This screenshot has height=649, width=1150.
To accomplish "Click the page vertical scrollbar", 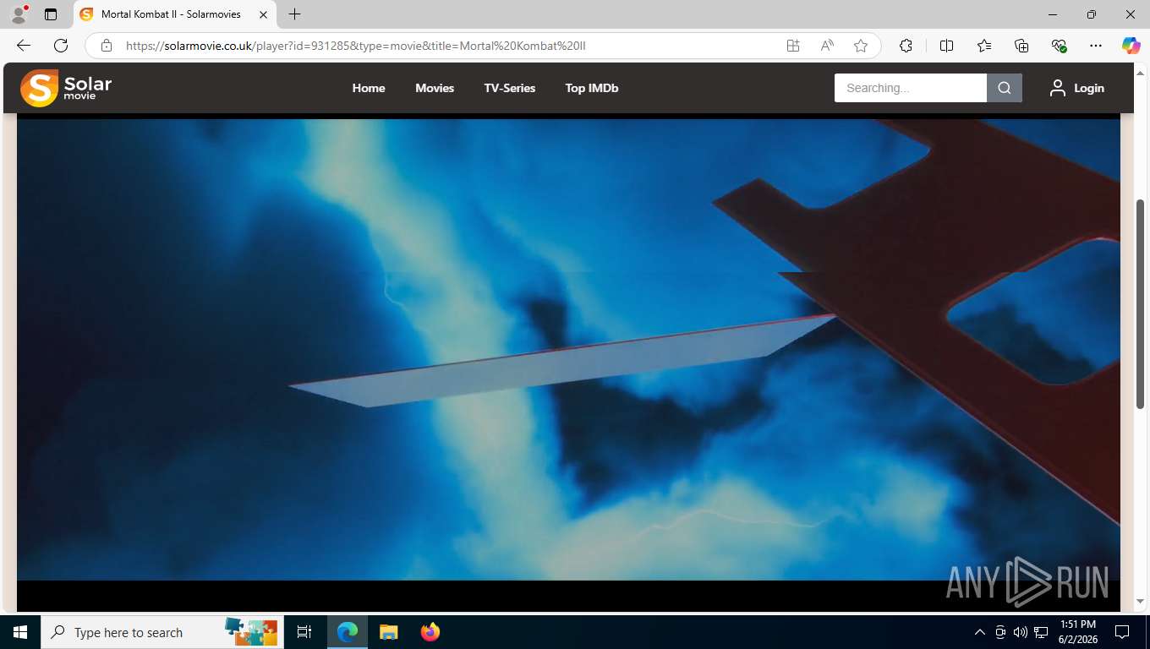I will point(1141,304).
